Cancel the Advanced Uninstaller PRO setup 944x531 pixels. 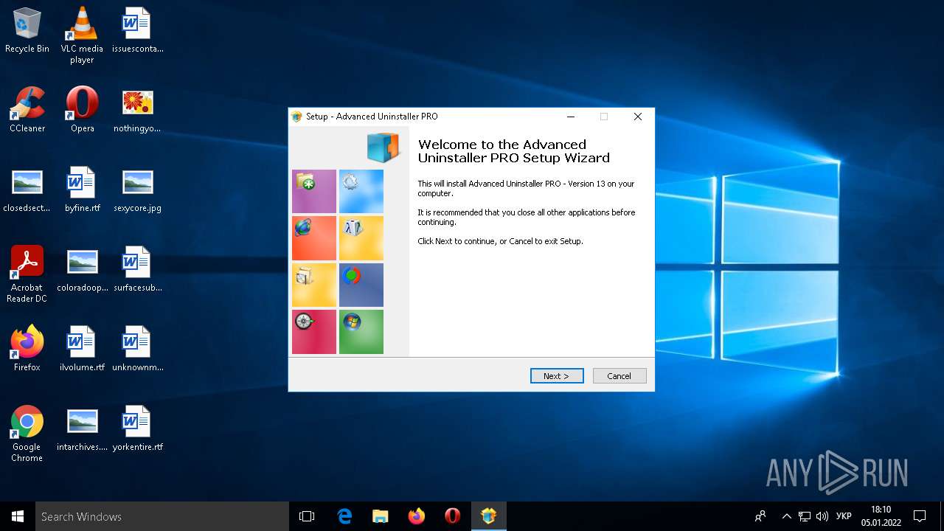click(x=619, y=376)
